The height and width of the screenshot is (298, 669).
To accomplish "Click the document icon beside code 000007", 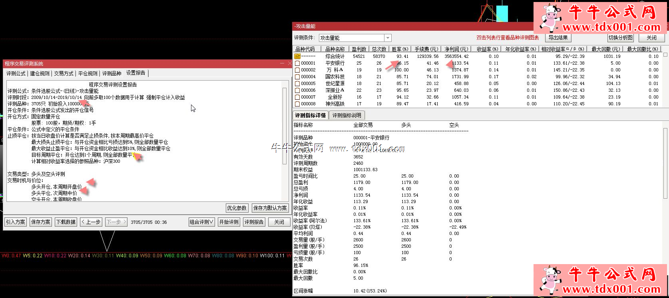I will pos(297,97).
